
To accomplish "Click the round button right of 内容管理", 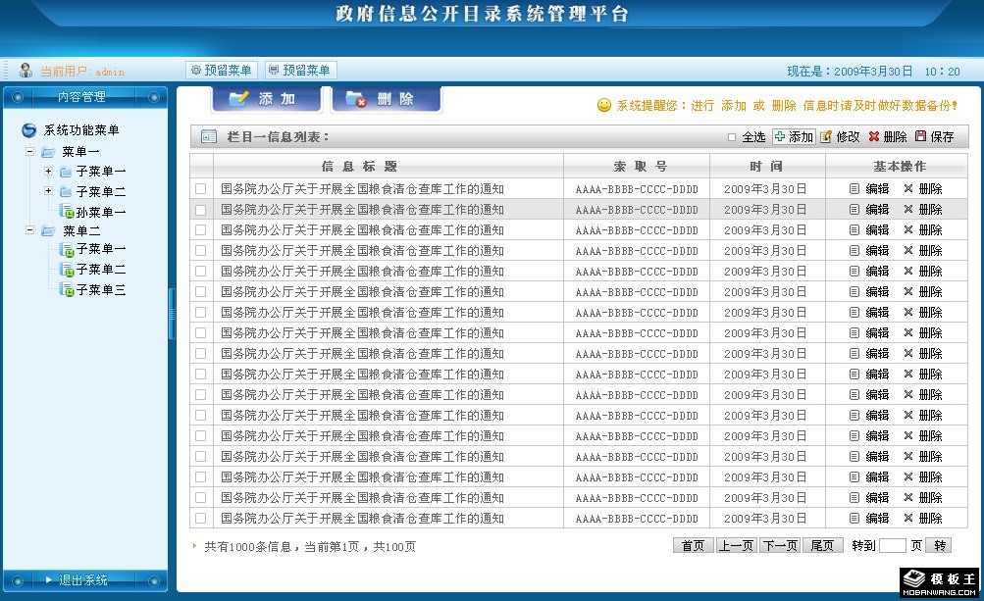I will [154, 97].
